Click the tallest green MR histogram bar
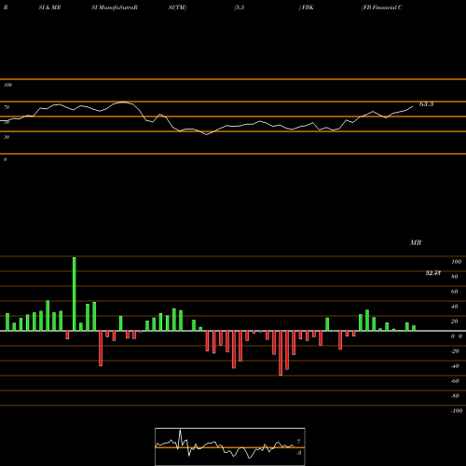Viewport: 466px width, 466px height. 74,294
